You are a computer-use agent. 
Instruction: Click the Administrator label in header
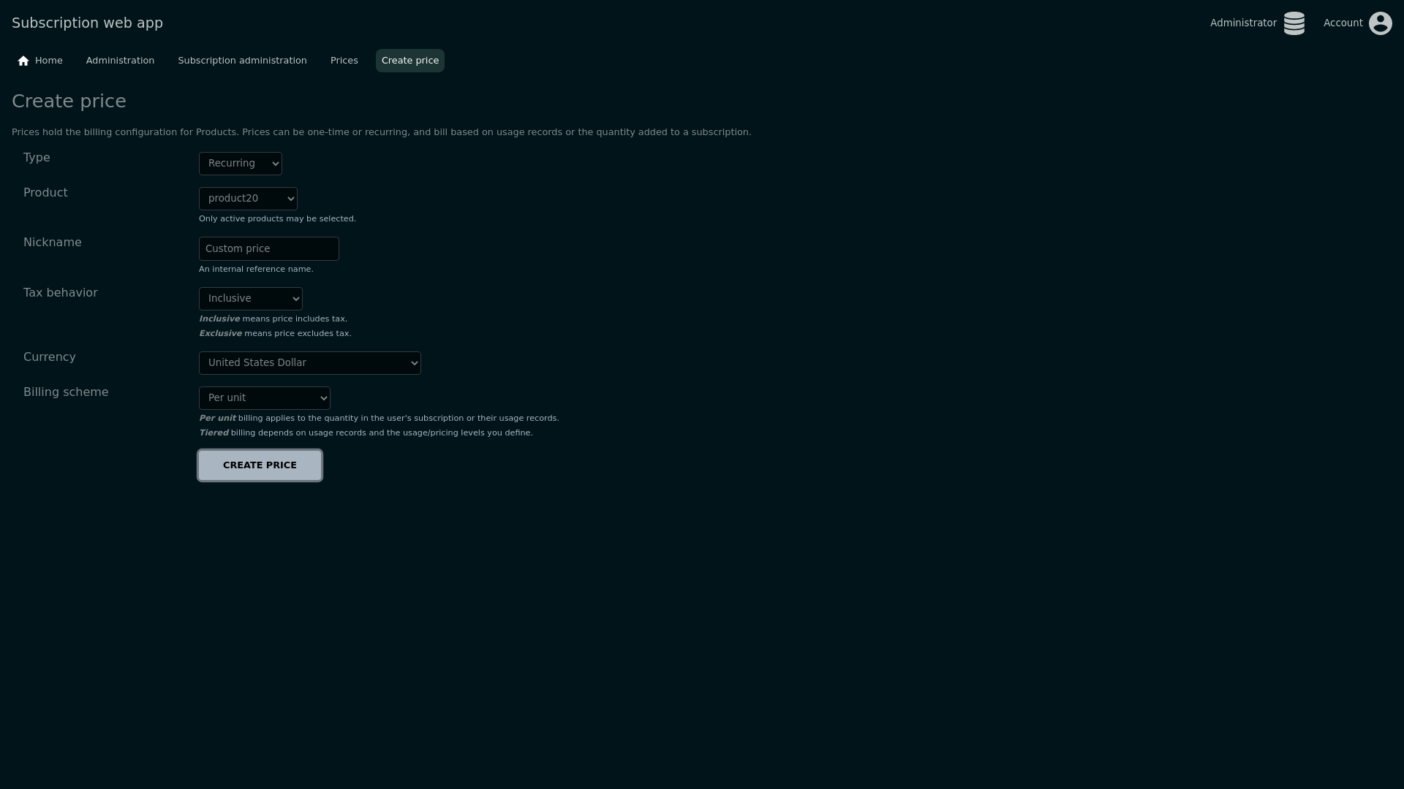point(1242,23)
